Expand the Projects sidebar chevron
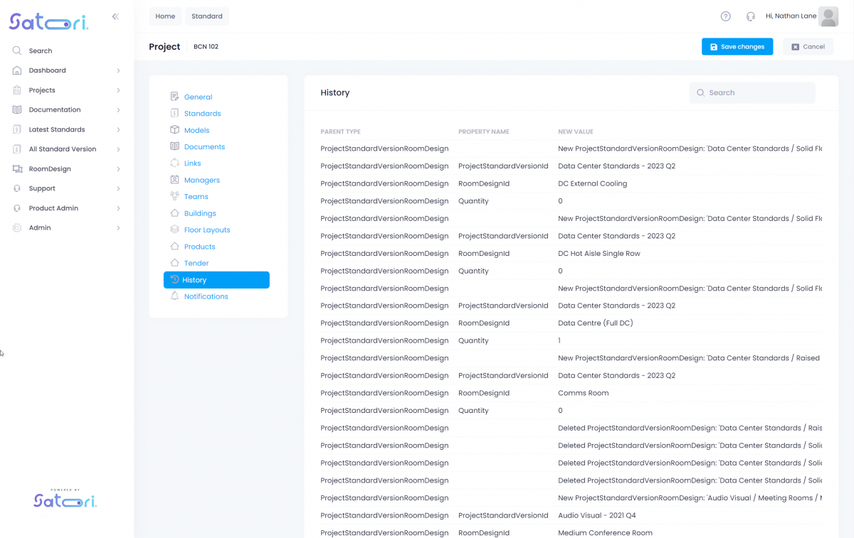 [118, 90]
